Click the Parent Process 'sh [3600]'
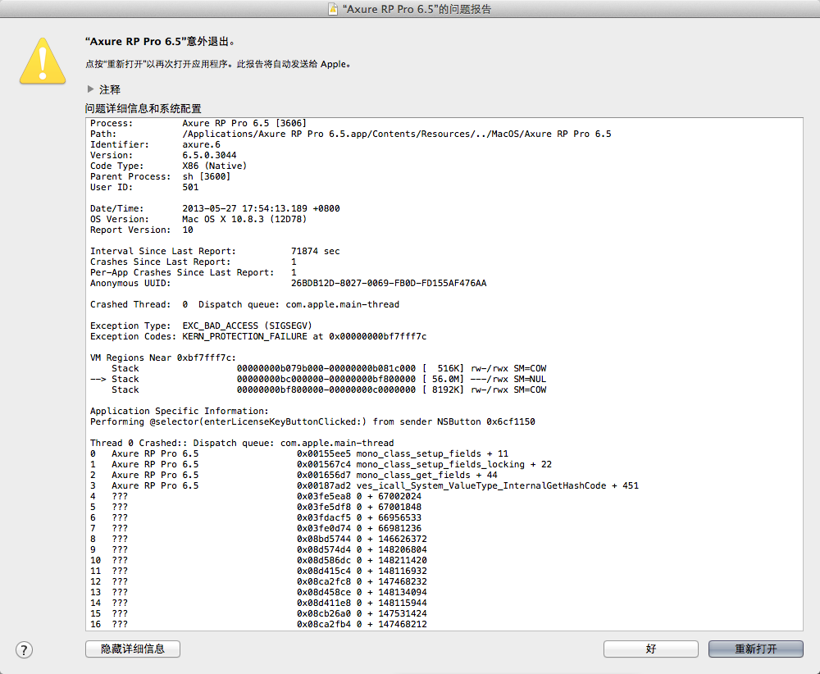 (206, 177)
